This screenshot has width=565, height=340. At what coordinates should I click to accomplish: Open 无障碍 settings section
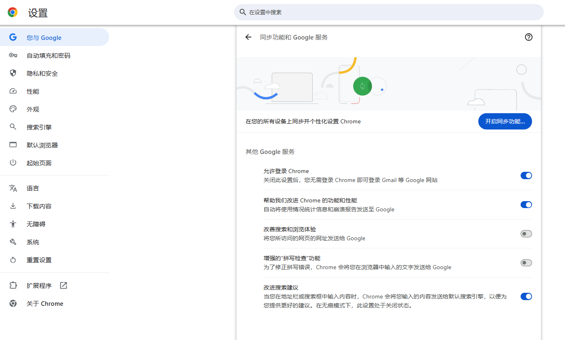55,224
